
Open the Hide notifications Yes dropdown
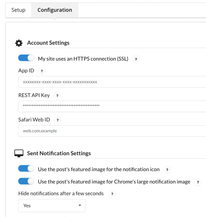click(x=52, y=206)
